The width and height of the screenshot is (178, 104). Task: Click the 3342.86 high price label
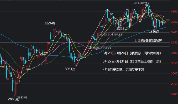coord(139,3)
